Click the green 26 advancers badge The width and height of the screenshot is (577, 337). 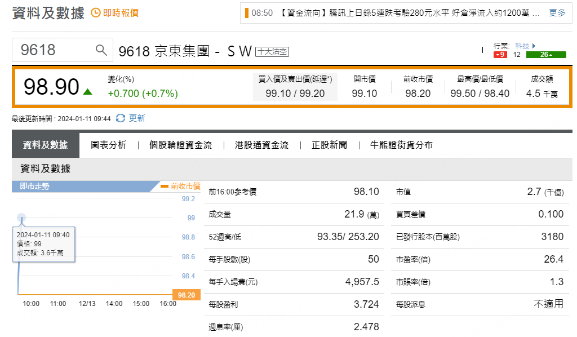coord(546,55)
